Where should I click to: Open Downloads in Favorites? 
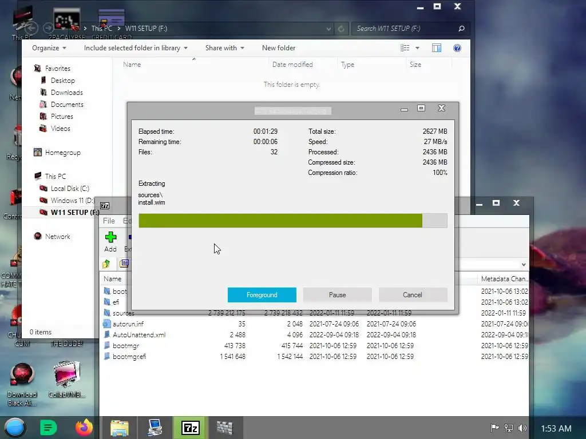[67, 92]
